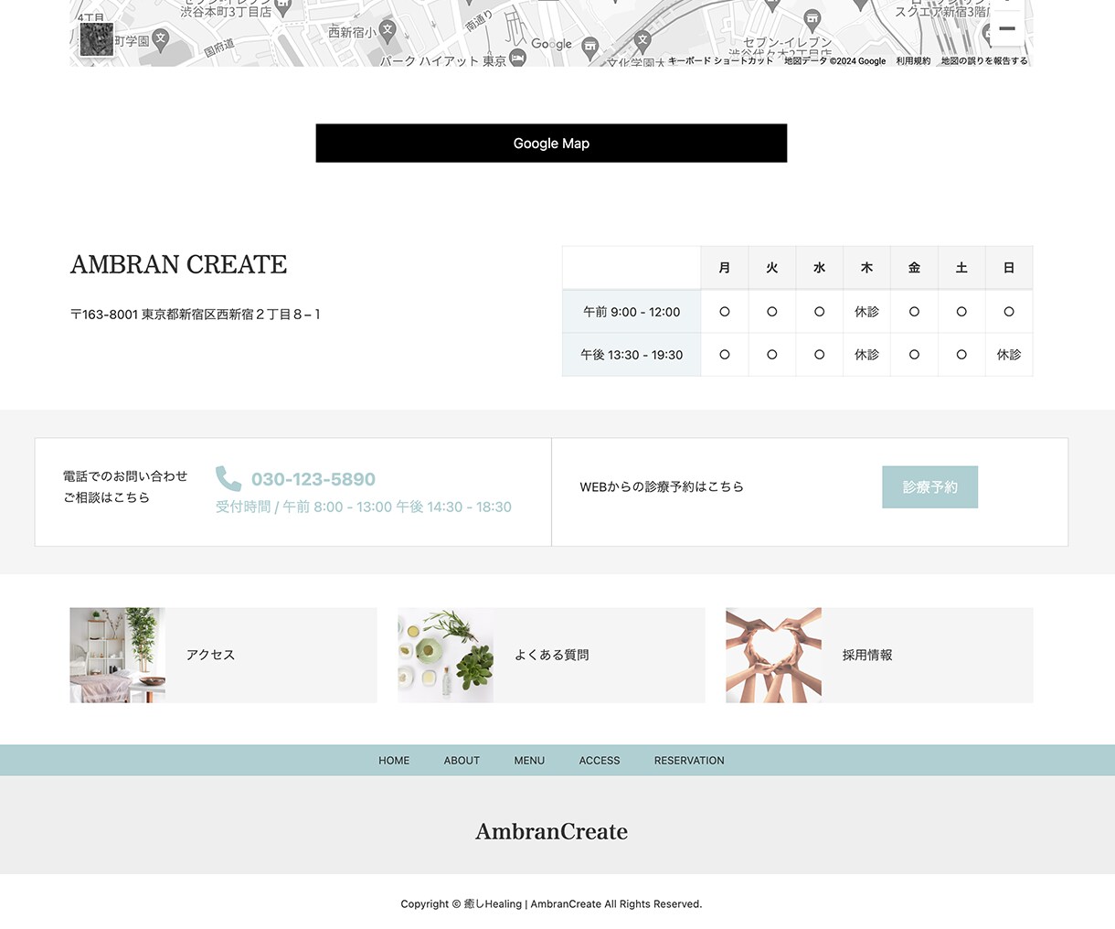Call the phone number 030-123-5890
This screenshot has height=929, width=1115.
coord(313,479)
